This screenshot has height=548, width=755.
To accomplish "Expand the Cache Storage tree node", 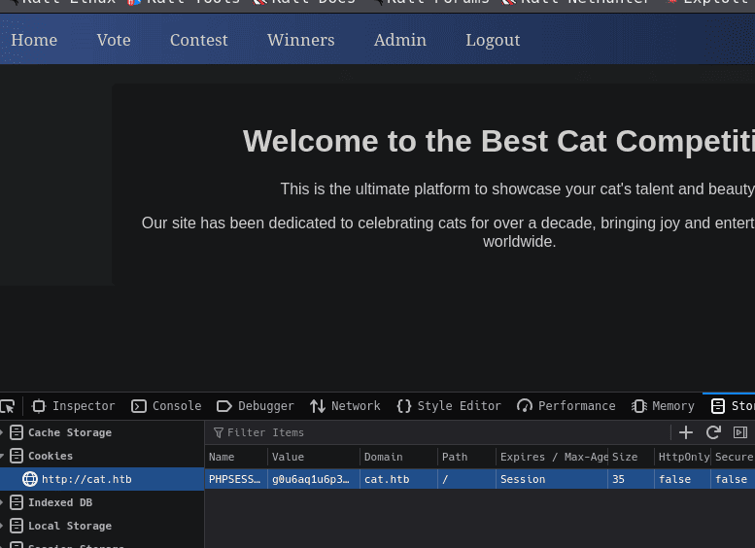I will point(3,432).
